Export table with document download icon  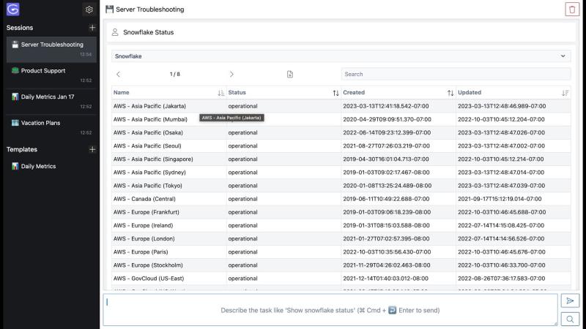290,75
